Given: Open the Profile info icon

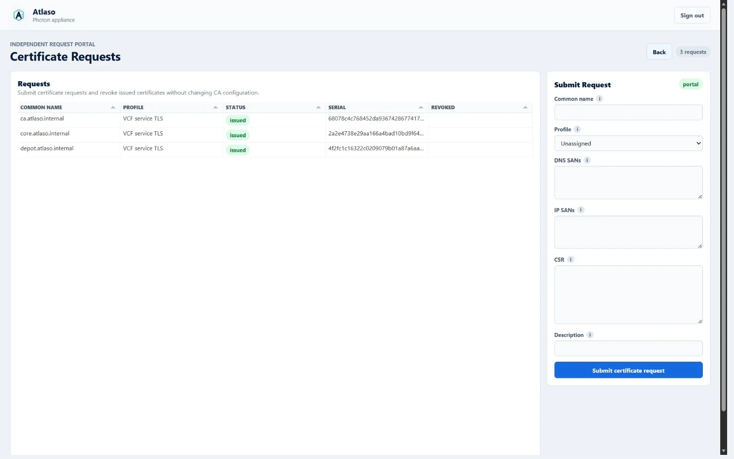Looking at the screenshot, I should tap(578, 129).
